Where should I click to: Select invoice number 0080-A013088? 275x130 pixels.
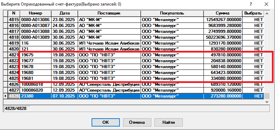pyautogui.click(x=36, y=31)
